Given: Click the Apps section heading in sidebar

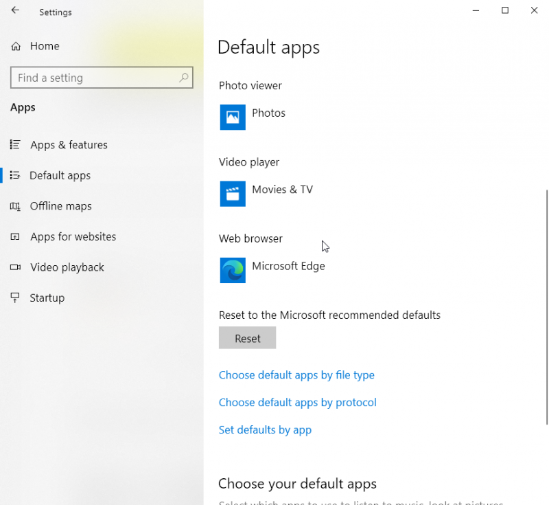Looking at the screenshot, I should [x=23, y=107].
